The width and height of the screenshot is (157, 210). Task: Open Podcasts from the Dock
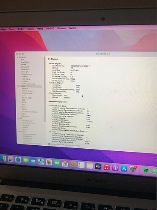(115, 168)
